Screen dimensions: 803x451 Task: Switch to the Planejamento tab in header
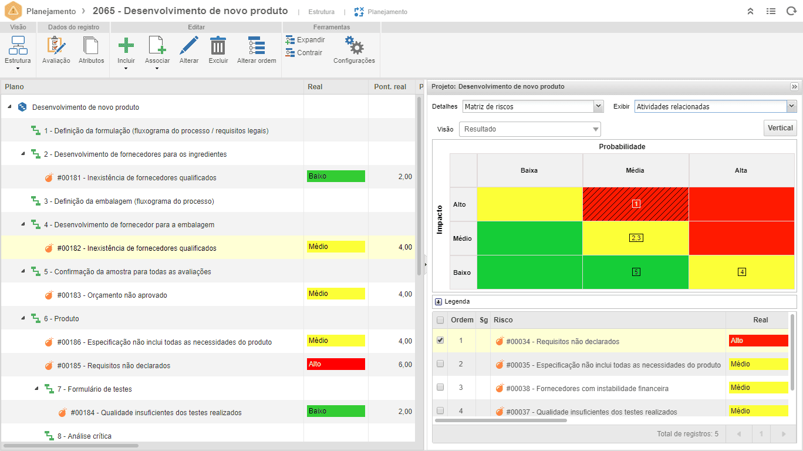pyautogui.click(x=387, y=12)
